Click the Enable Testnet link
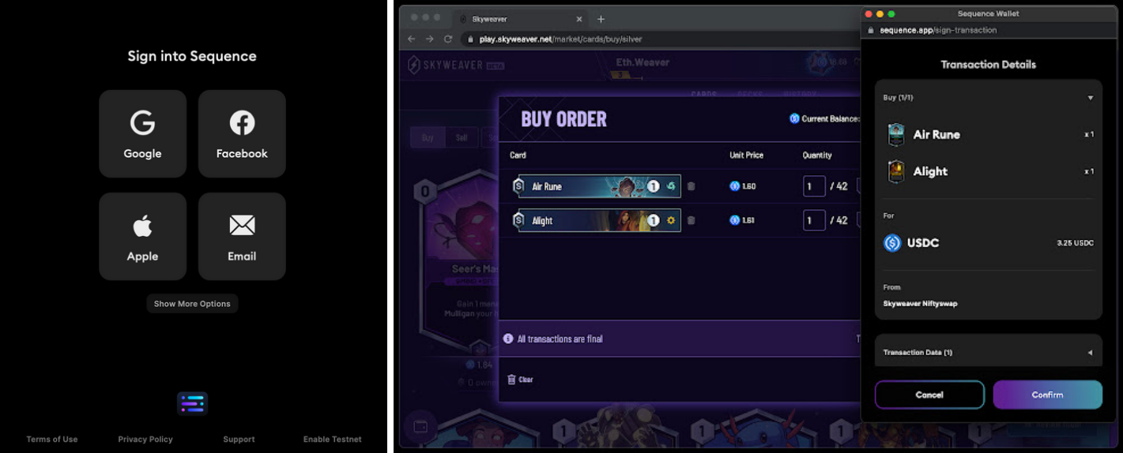 coord(333,440)
